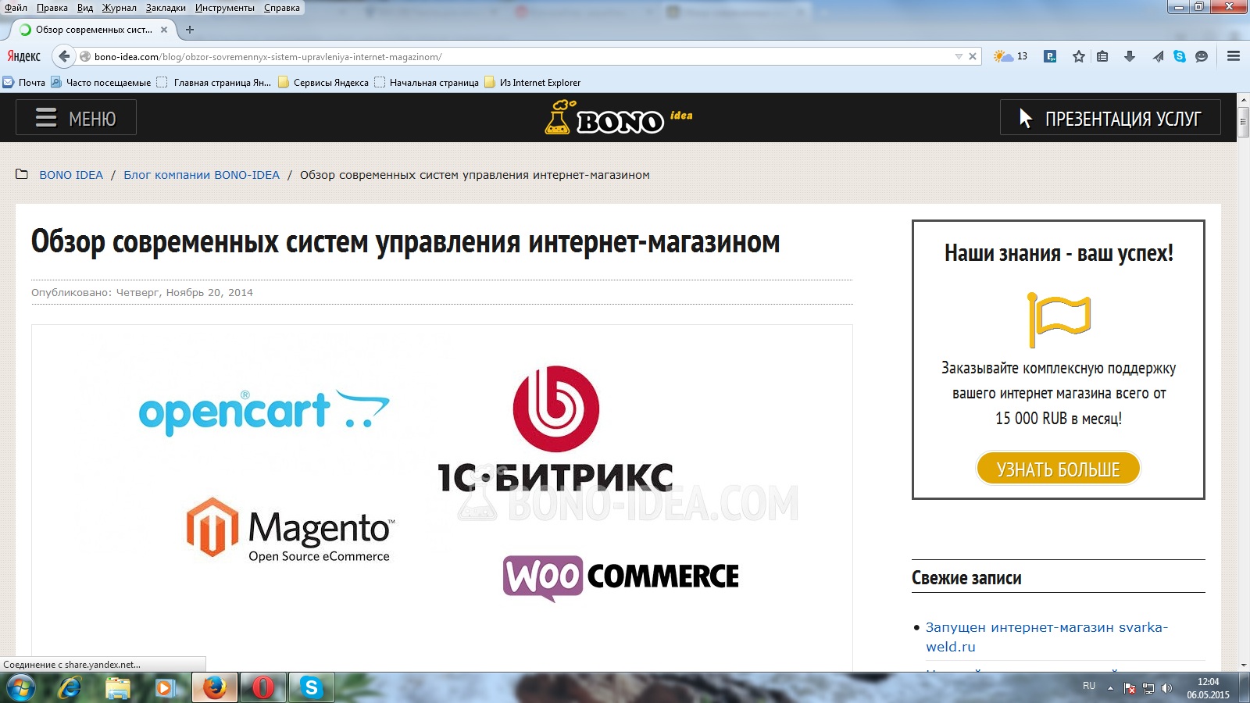Open Skype from taskbar
This screenshot has height=703, width=1250.
pos(312,688)
